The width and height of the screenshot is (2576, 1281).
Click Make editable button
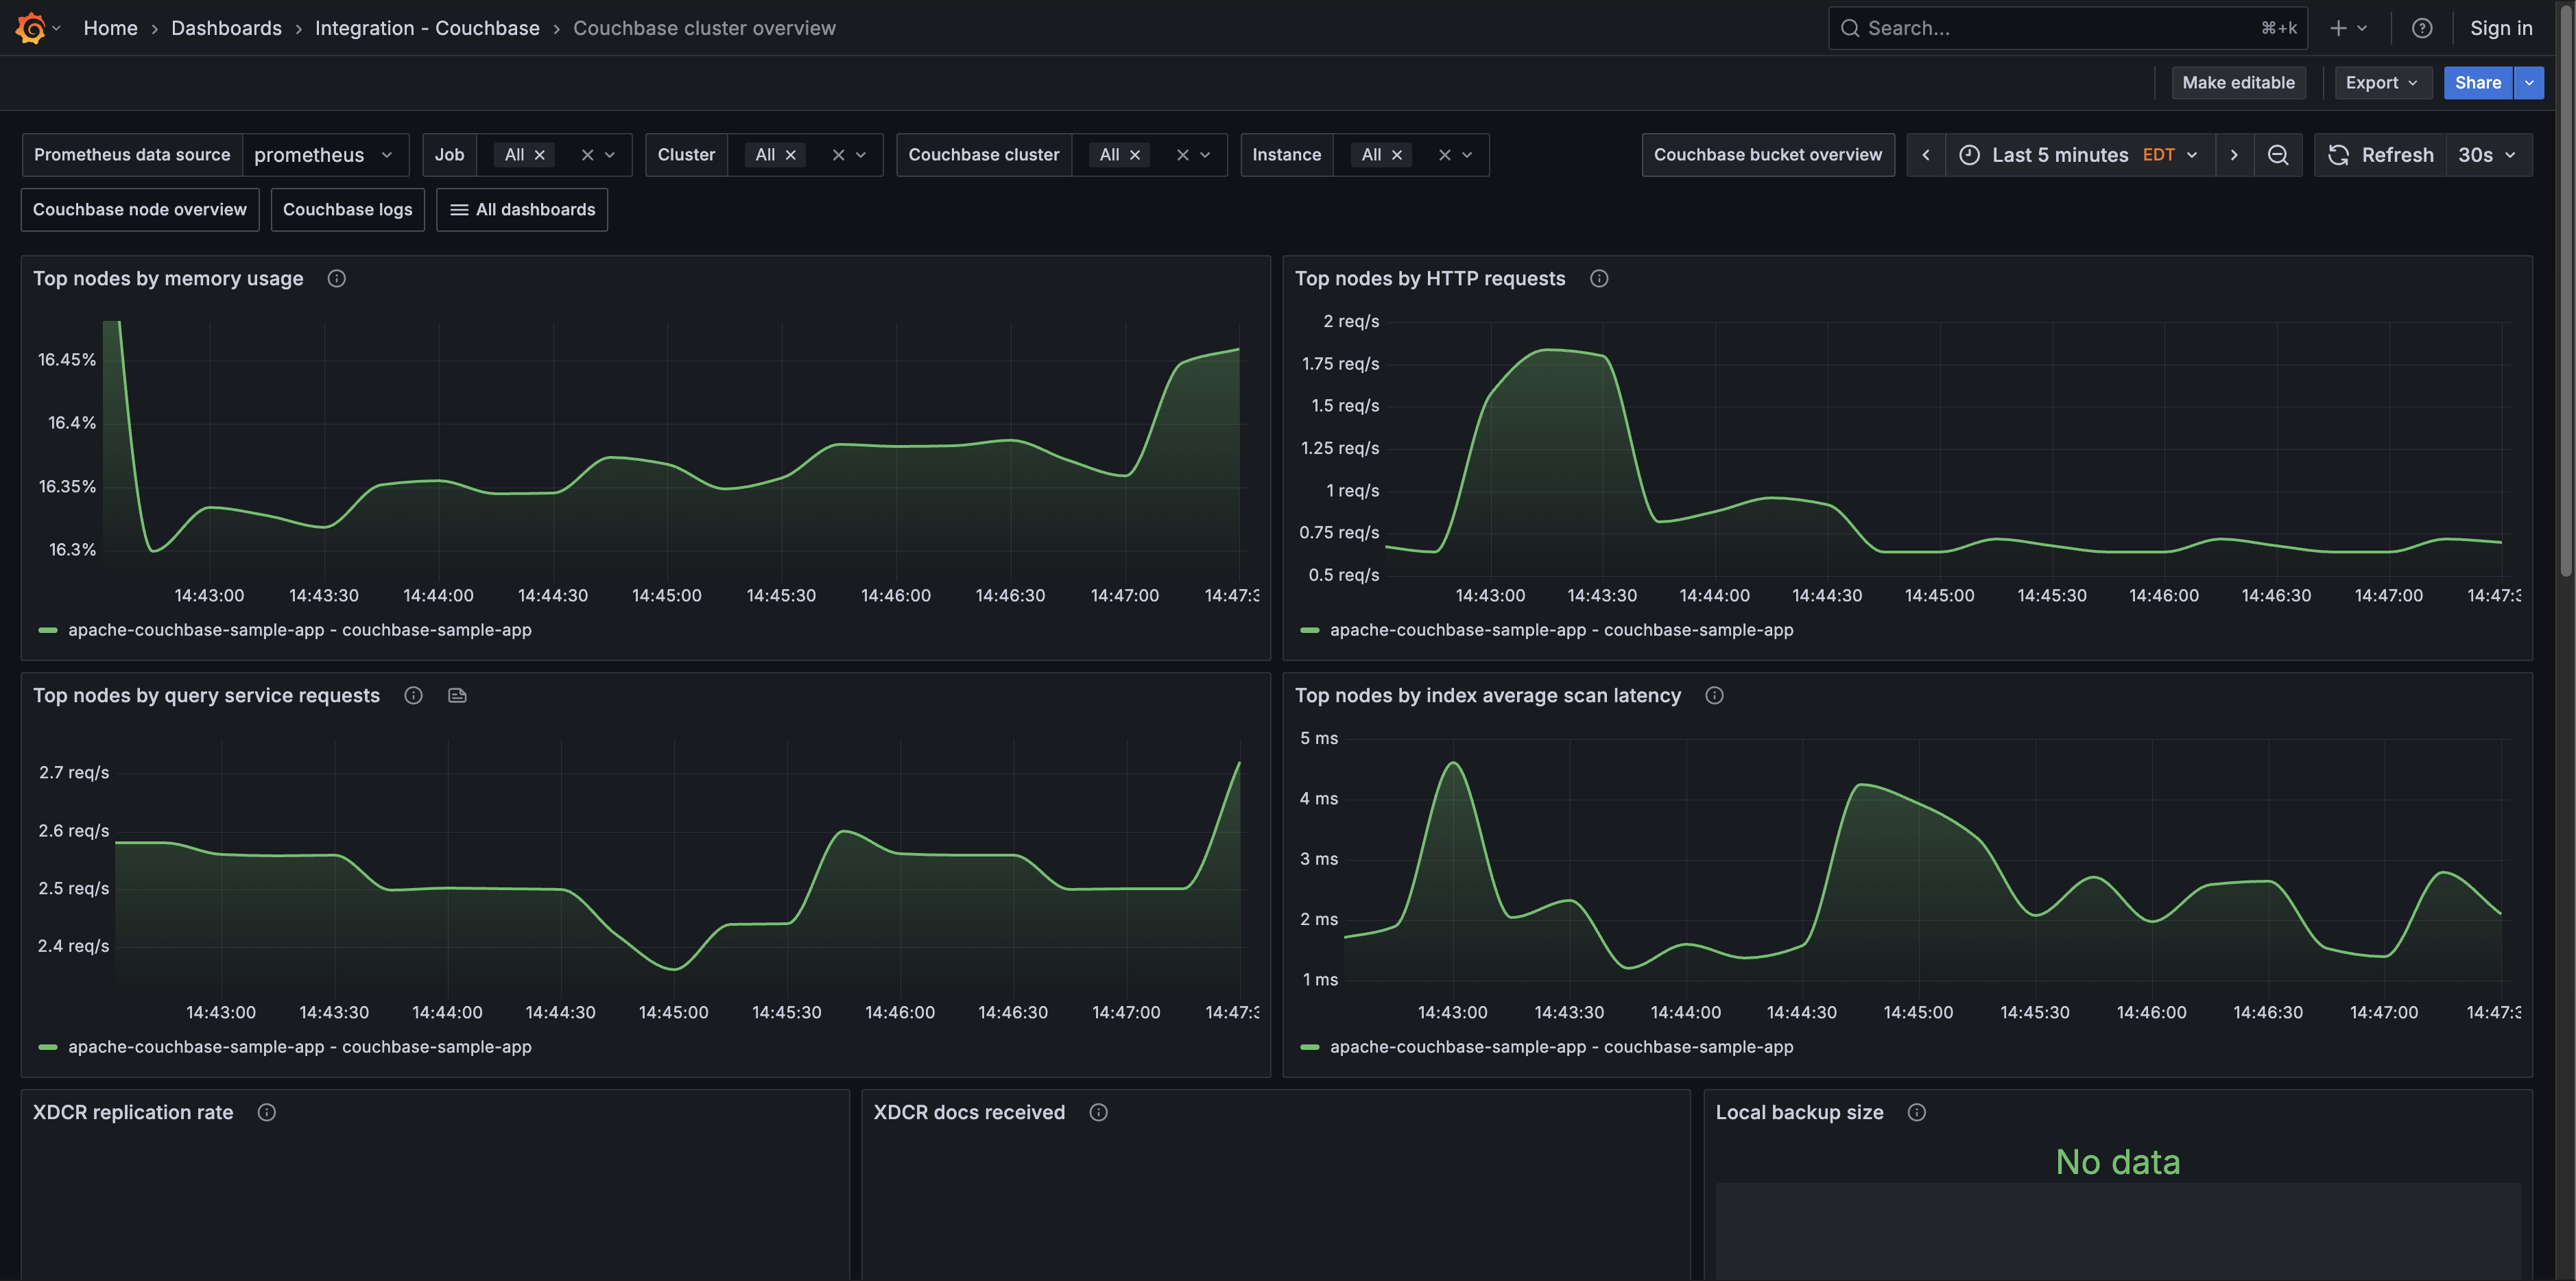(2238, 83)
